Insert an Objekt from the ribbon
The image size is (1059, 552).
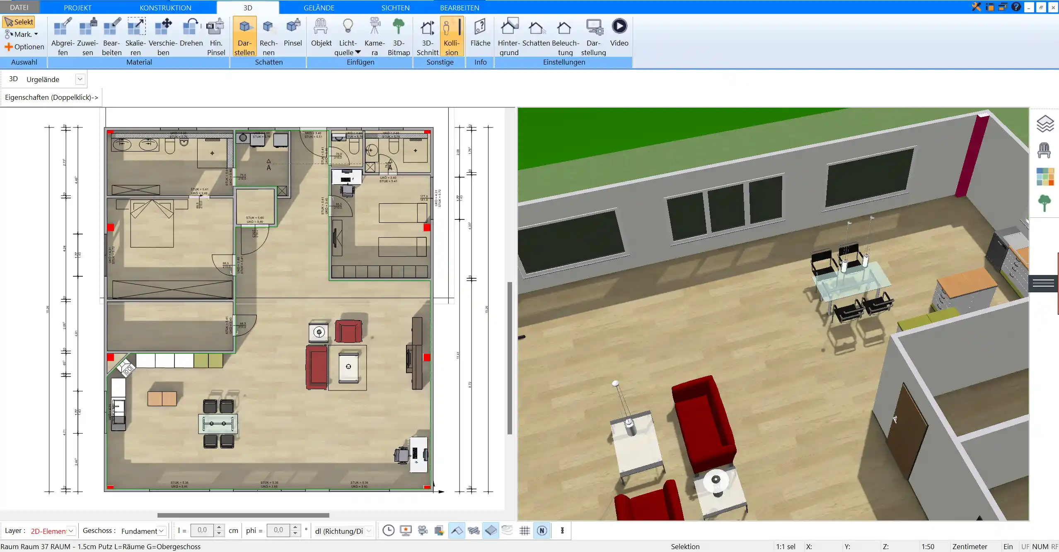(x=321, y=32)
